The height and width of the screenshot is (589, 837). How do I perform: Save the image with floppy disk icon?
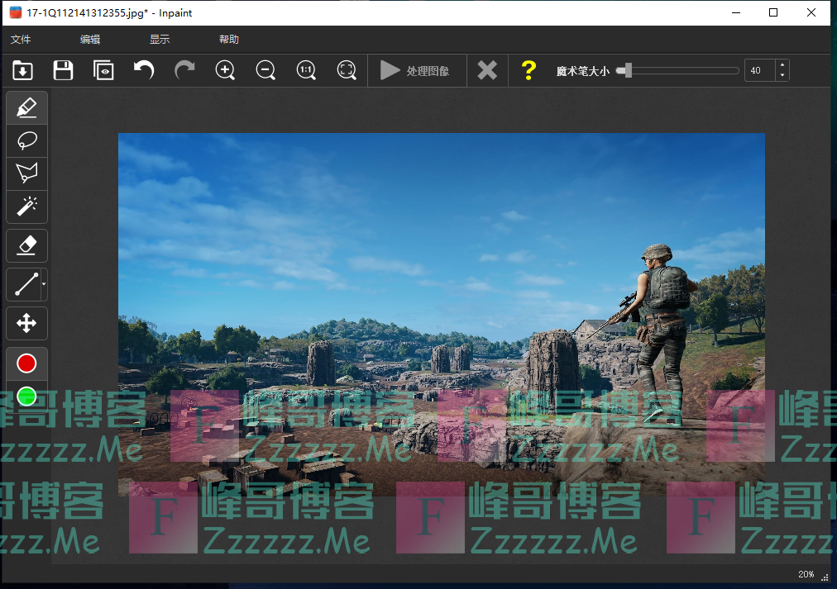tap(63, 70)
